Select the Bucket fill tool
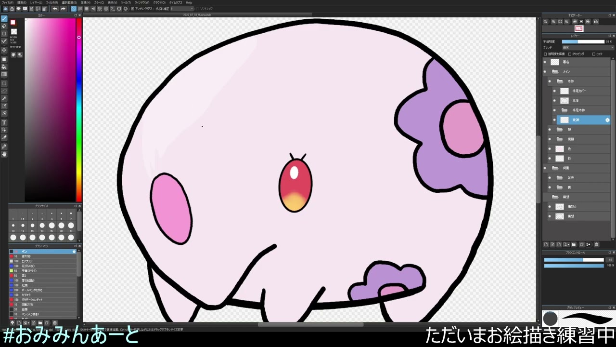Screen dimensions: 616x347 tap(4, 67)
